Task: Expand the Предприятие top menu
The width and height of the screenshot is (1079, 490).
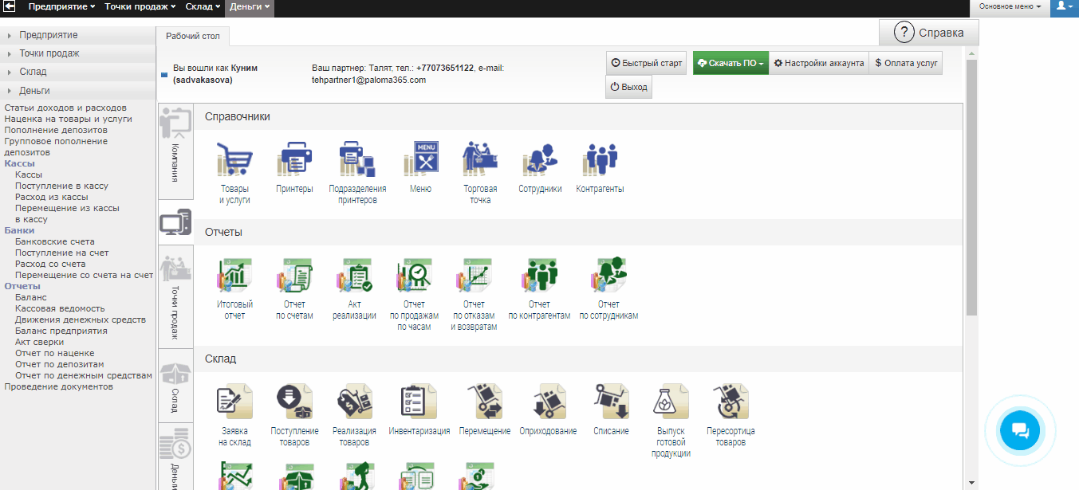Action: 62,6
